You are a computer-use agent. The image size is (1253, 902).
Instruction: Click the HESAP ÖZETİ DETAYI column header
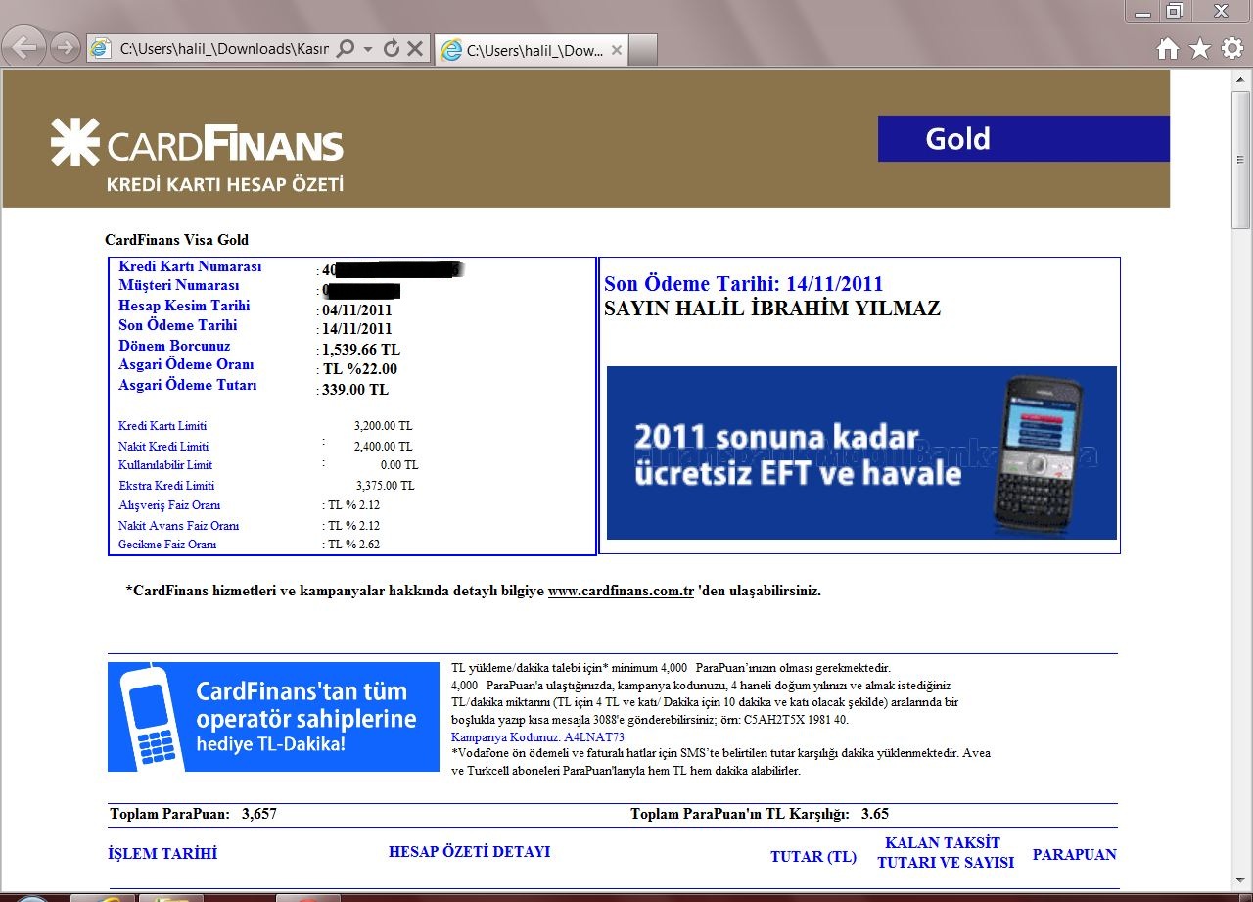469,852
